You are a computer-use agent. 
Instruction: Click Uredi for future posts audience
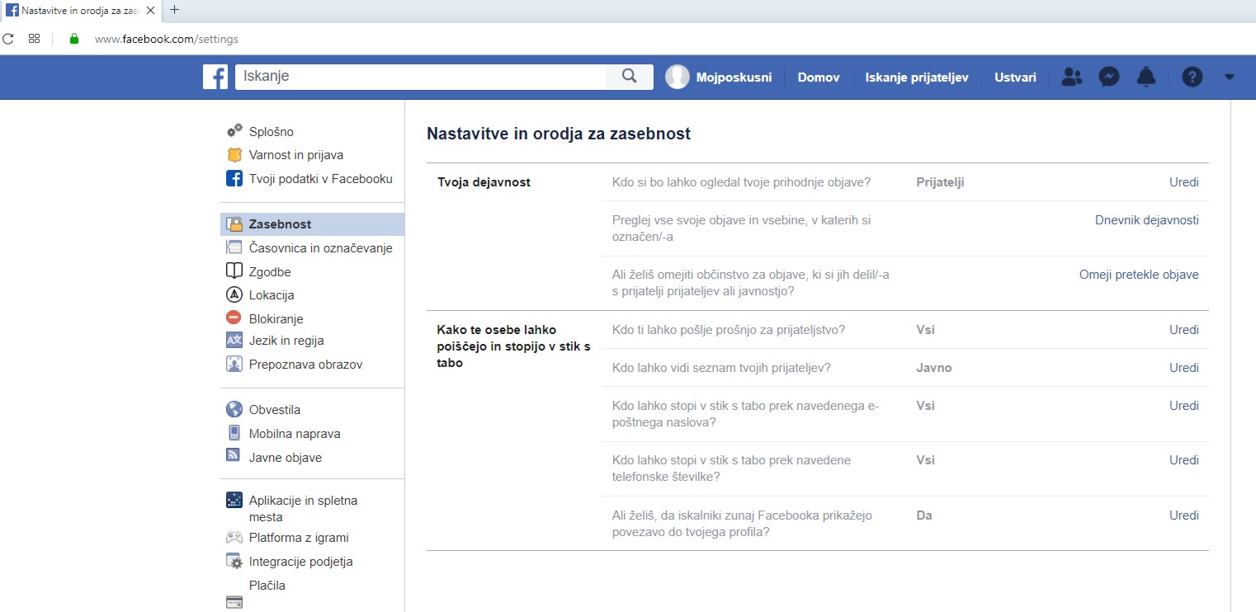click(1183, 182)
